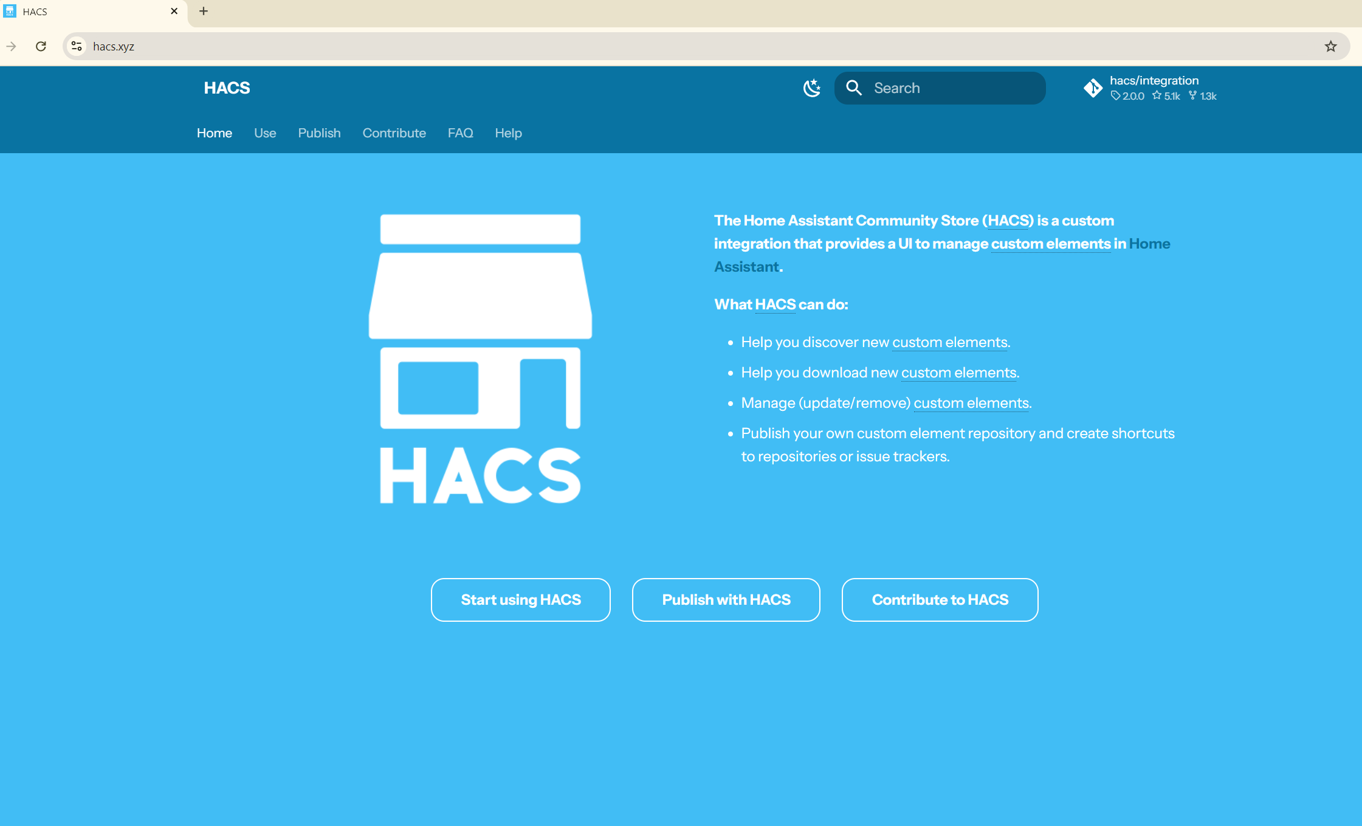Open the hacs/integration repository link
This screenshot has height=826, width=1362.
point(1150,88)
